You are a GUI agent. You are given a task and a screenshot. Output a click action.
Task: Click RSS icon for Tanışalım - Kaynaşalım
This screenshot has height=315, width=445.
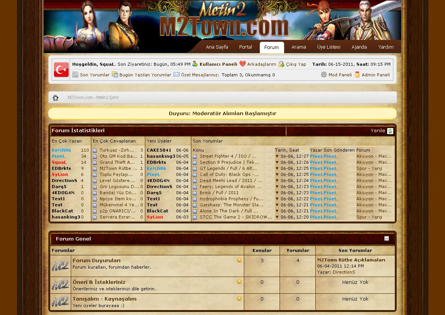coord(239,298)
